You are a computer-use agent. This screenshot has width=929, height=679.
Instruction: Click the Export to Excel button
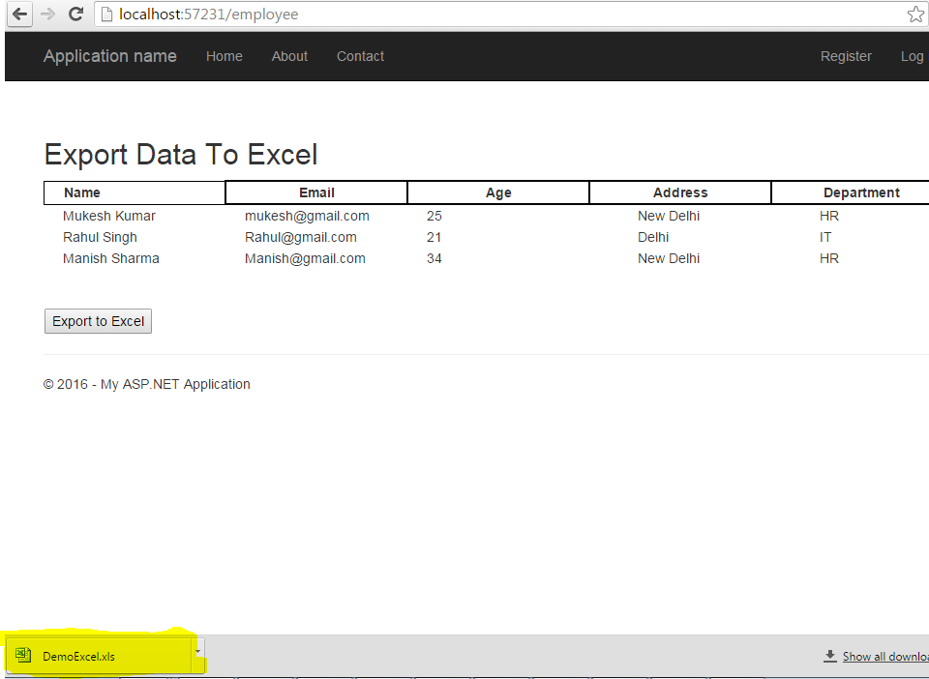pyautogui.click(x=98, y=321)
